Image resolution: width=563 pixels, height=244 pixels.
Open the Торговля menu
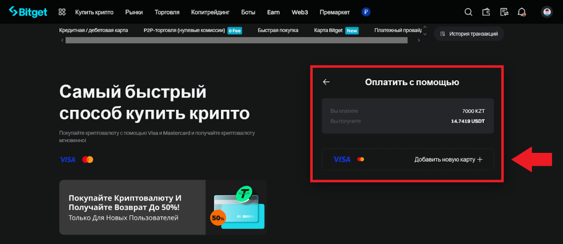coord(167,12)
